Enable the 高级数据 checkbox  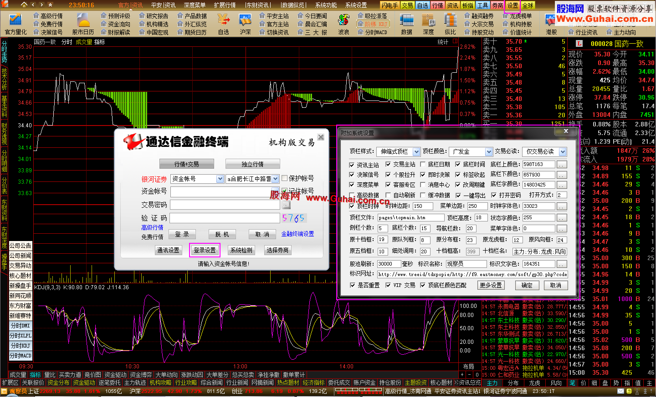click(352, 195)
